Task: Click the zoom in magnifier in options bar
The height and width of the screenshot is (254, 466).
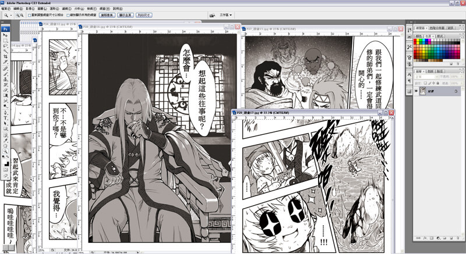Action: [x=17, y=15]
